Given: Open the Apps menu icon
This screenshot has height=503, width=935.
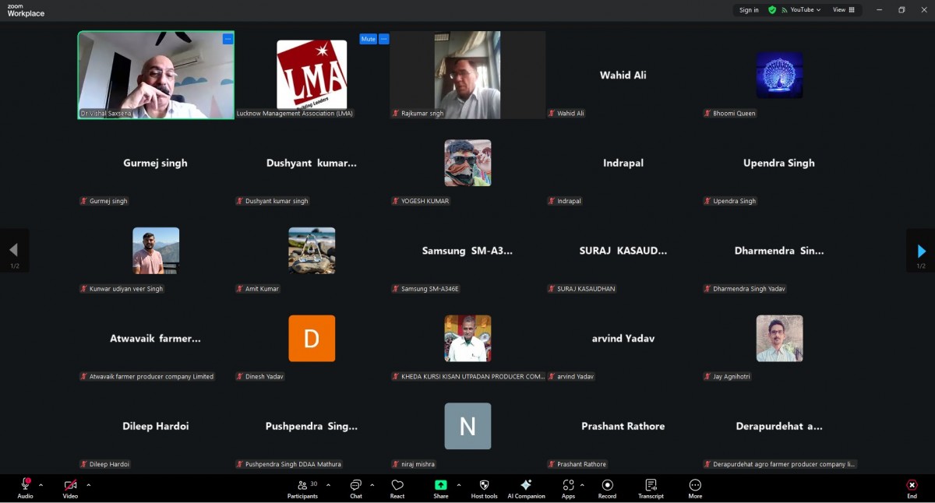Looking at the screenshot, I should 568,488.
